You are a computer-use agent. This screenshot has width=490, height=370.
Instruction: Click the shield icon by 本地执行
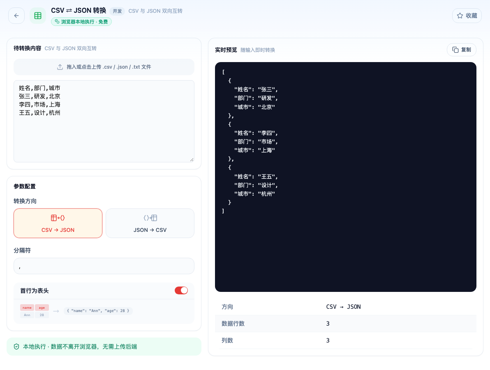(16, 347)
